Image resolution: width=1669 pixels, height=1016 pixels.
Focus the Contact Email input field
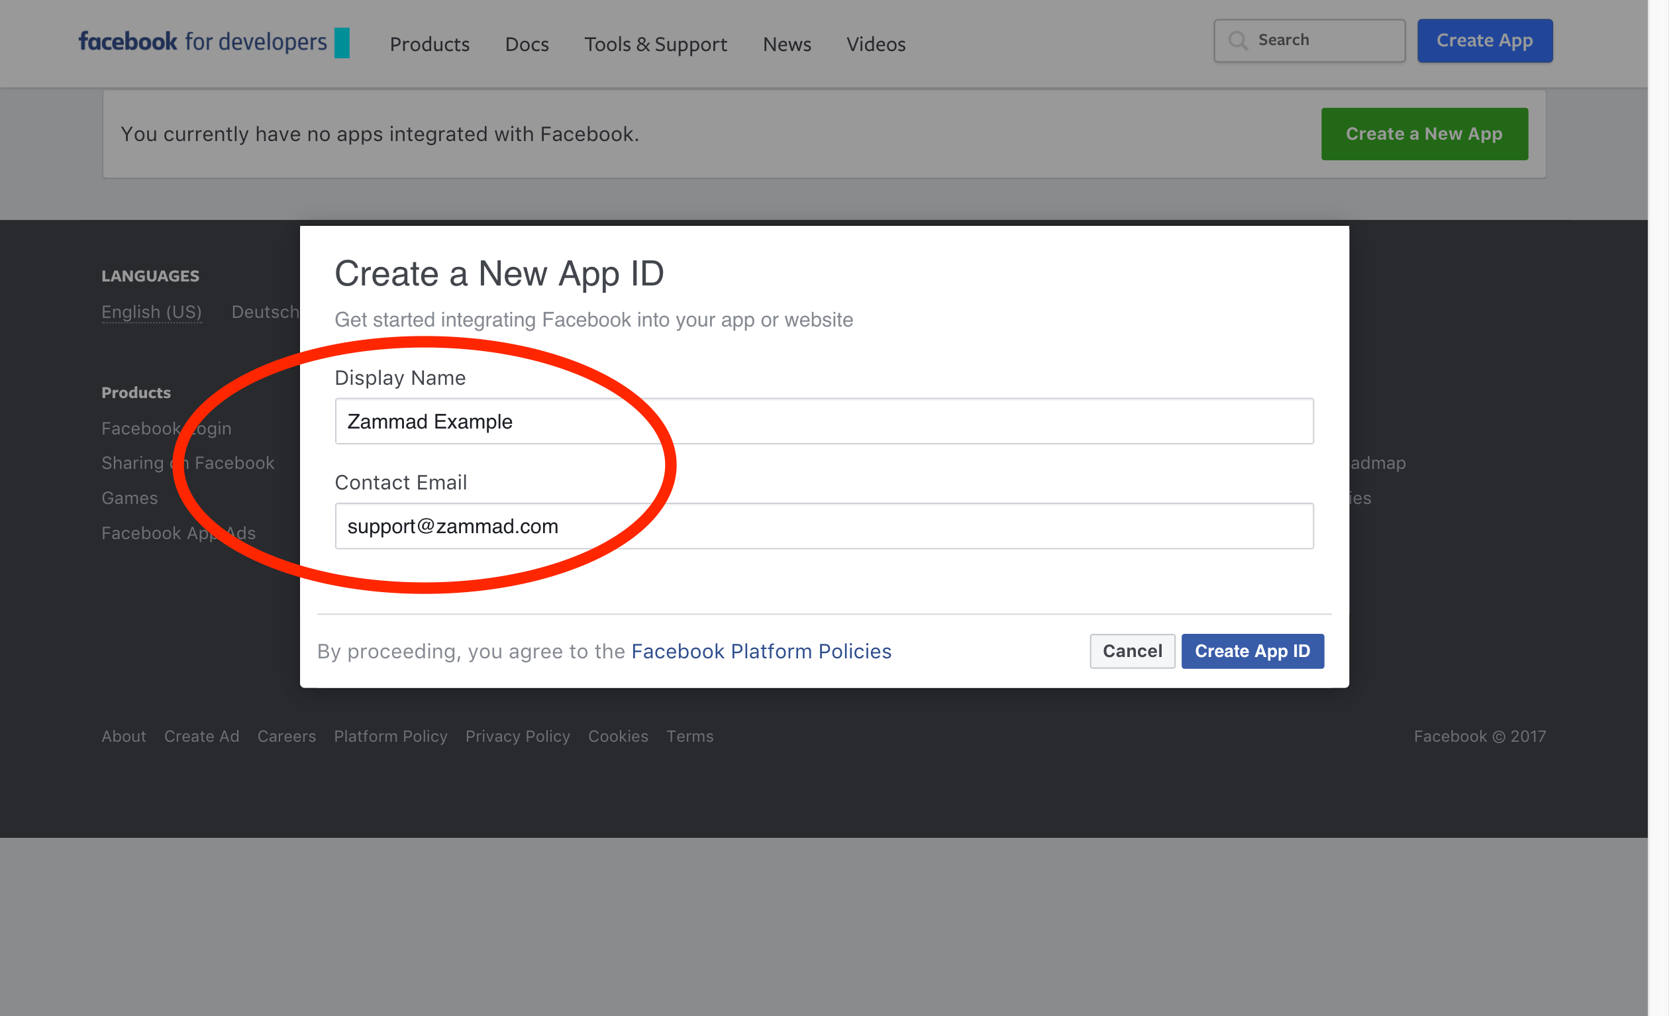click(824, 526)
